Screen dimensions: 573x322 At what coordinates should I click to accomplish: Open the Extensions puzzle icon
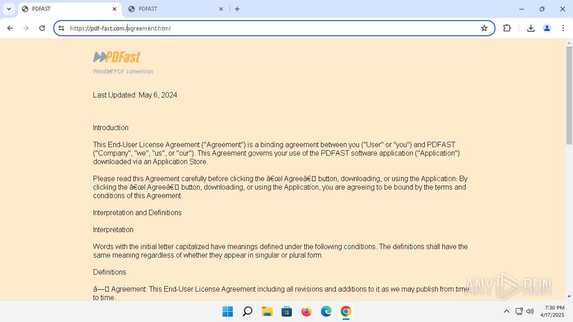(x=507, y=28)
